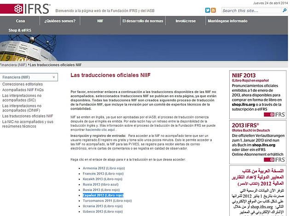The height and width of the screenshot is (216, 290).
Task: Click the world clock header image
Action: point(144,48)
